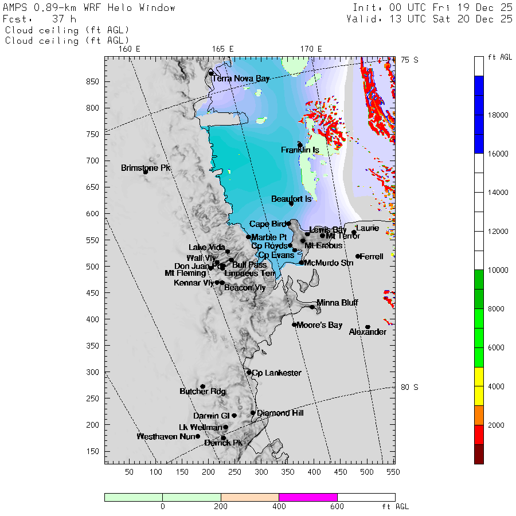
Task: Click the Init 00 UTC Fri 19 Dec 25 text
Action: coord(432,7)
